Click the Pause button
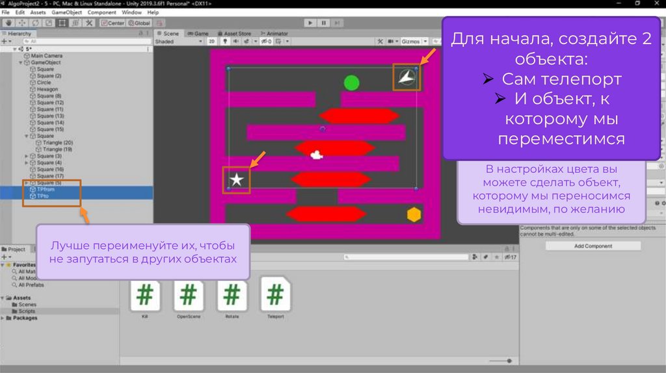The image size is (666, 373). coord(324,23)
